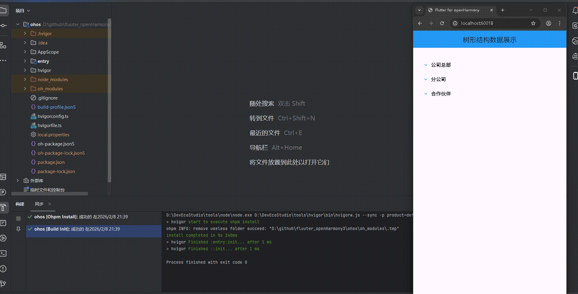Image resolution: width=578 pixels, height=294 pixels.
Task: Open the Notifications bell icon
Action: [575, 11]
